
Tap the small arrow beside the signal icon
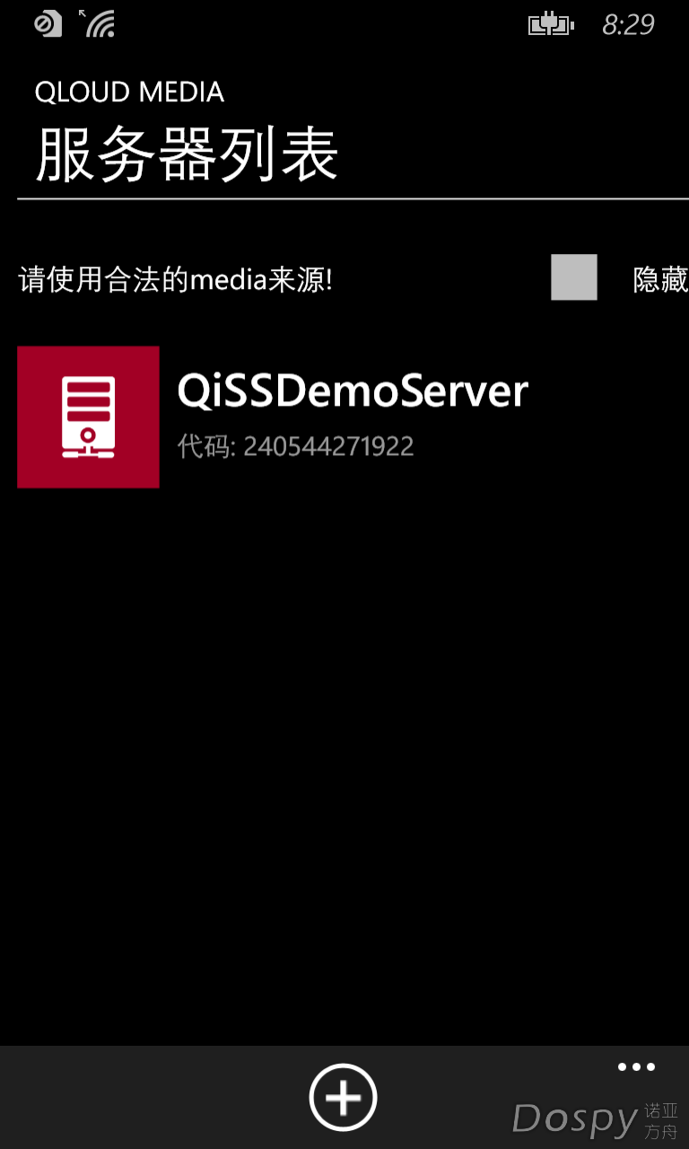(x=83, y=13)
